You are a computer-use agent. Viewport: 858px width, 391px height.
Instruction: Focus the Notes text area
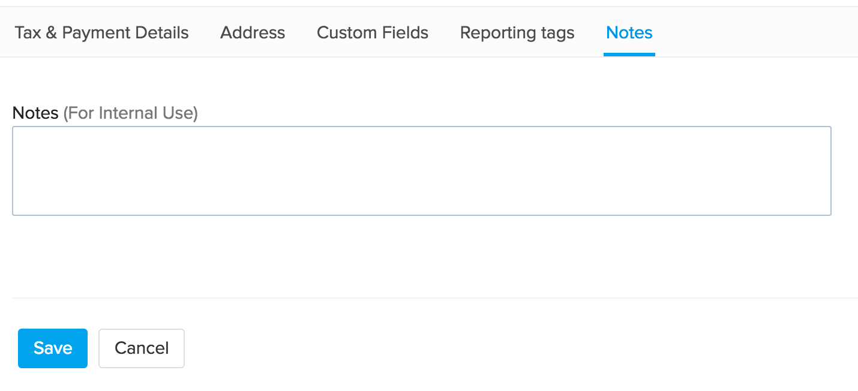tap(422, 171)
